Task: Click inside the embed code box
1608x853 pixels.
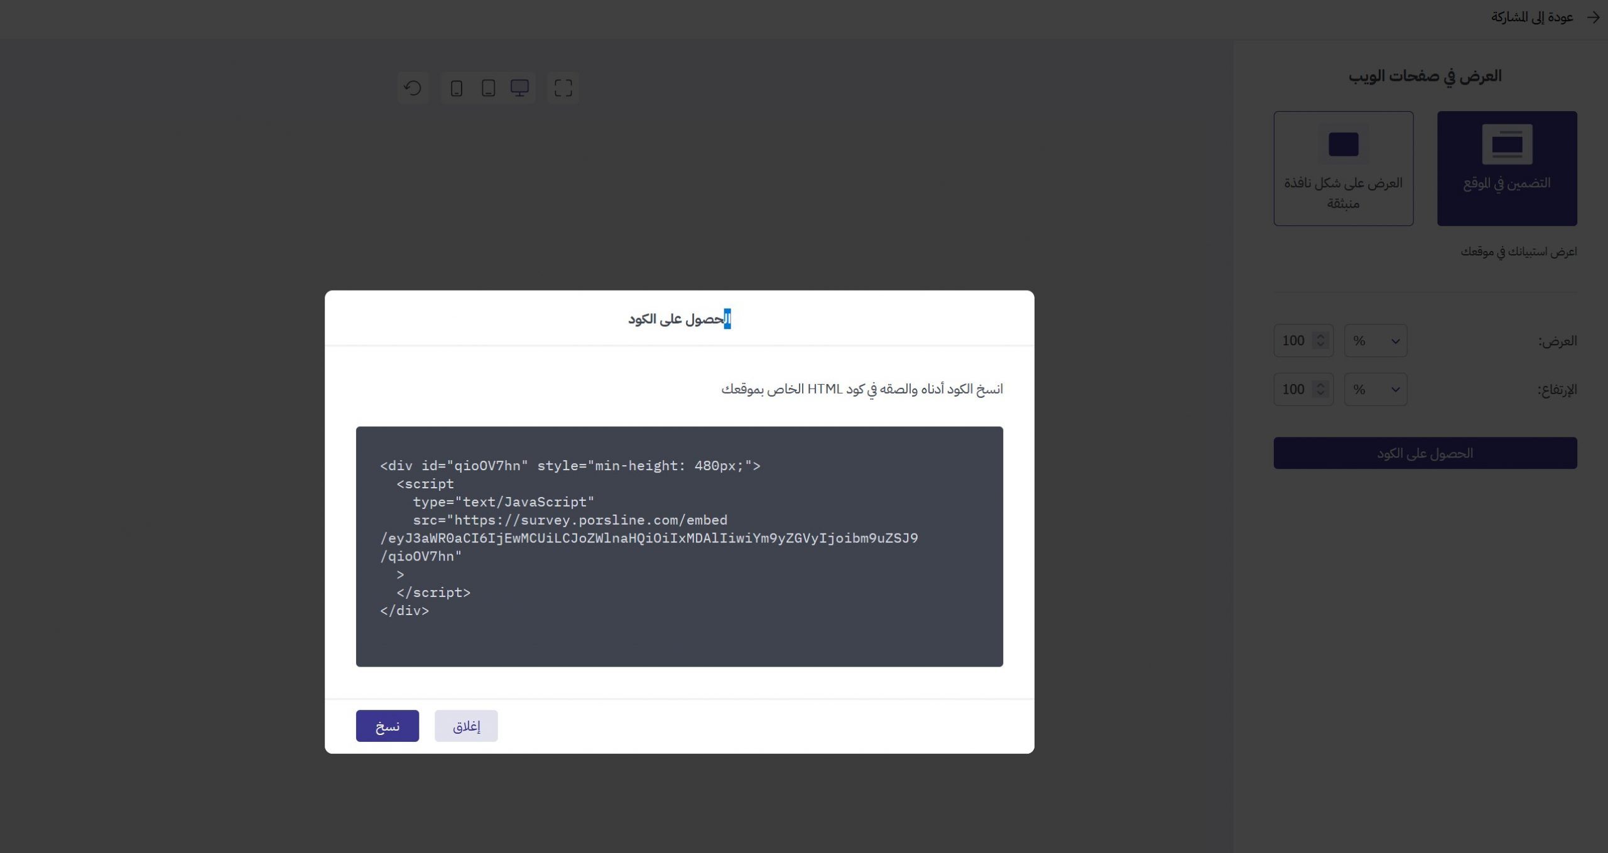Action: pyautogui.click(x=679, y=546)
